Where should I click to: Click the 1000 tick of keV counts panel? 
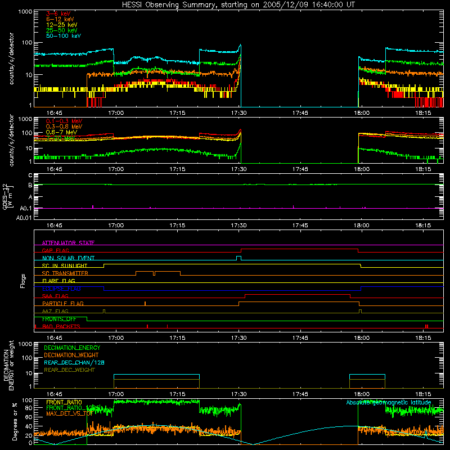tap(25, 12)
